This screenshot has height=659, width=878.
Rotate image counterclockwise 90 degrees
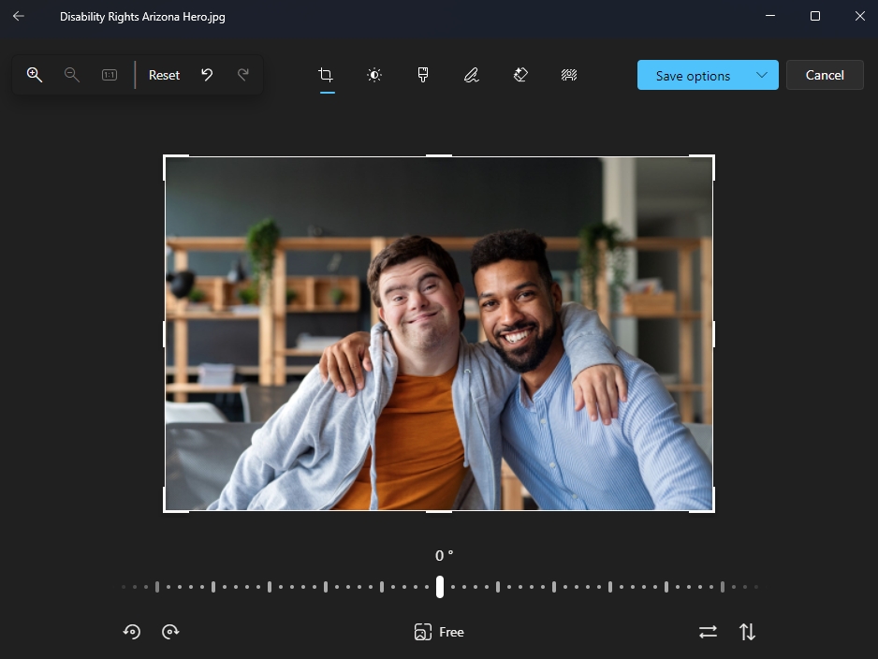tap(132, 632)
